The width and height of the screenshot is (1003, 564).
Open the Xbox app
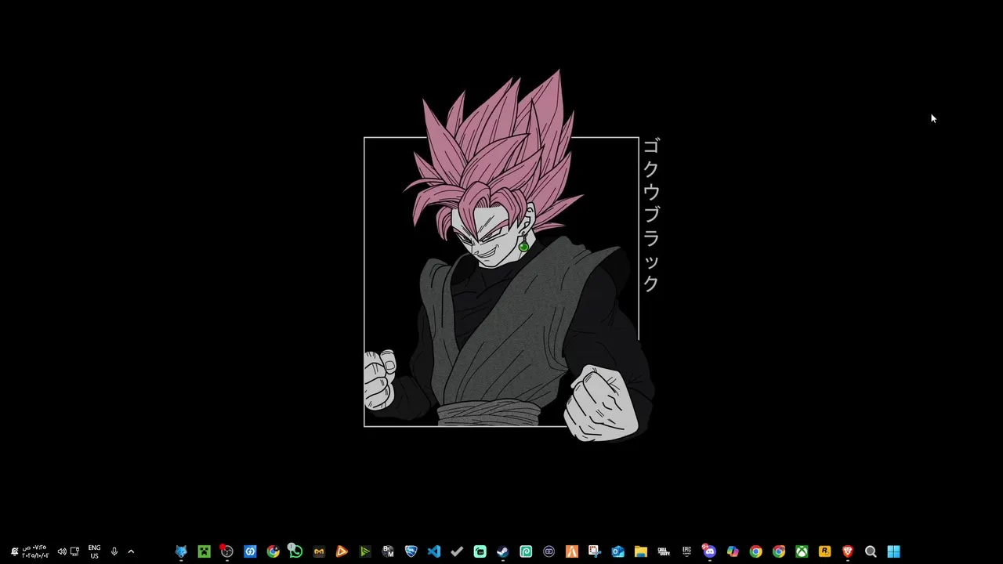pyautogui.click(x=802, y=551)
